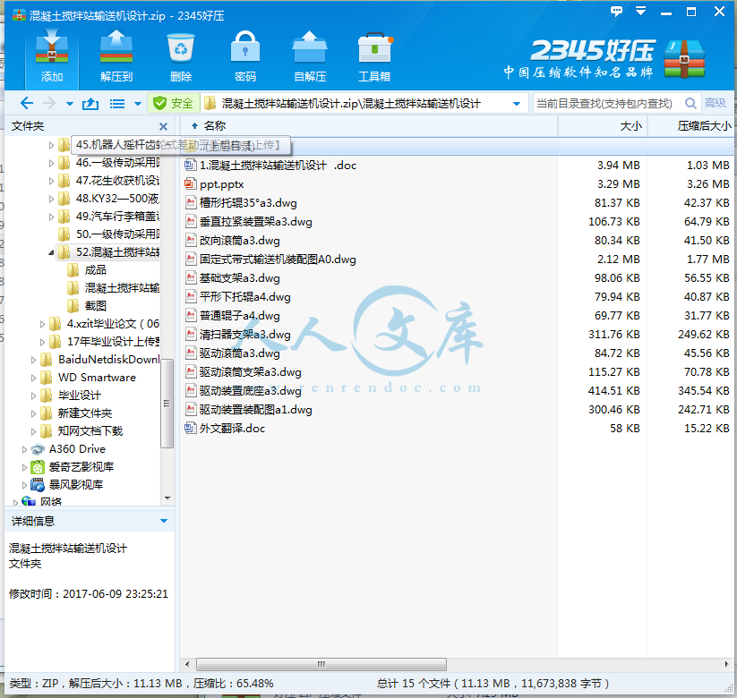The height and width of the screenshot is (698, 737).
Task: Select 驱动滚筒a3.dwg file
Action: pos(239,353)
